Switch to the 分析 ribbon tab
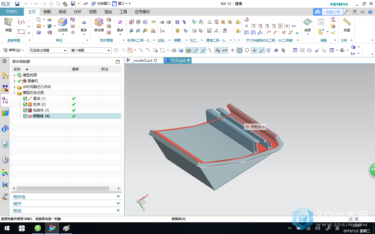This screenshot has height=234, width=375. [x=78, y=12]
